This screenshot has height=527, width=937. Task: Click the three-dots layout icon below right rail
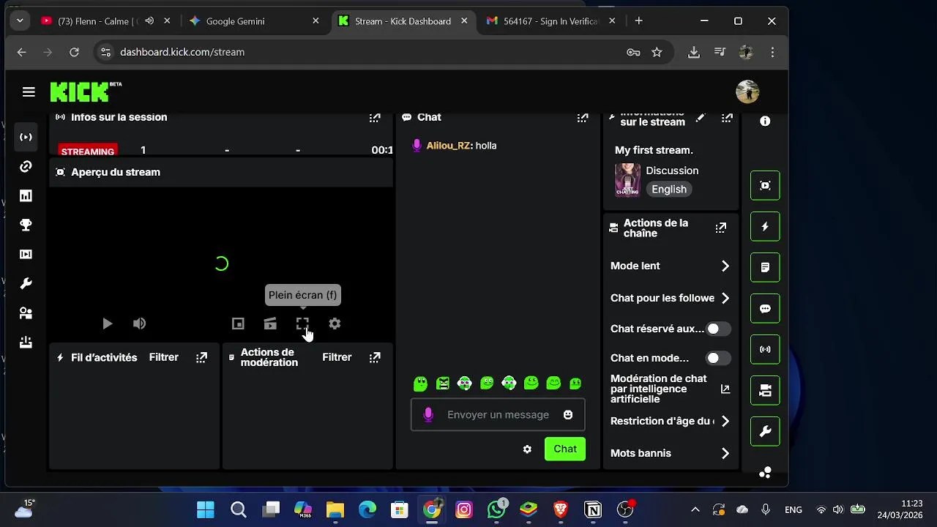point(765,473)
